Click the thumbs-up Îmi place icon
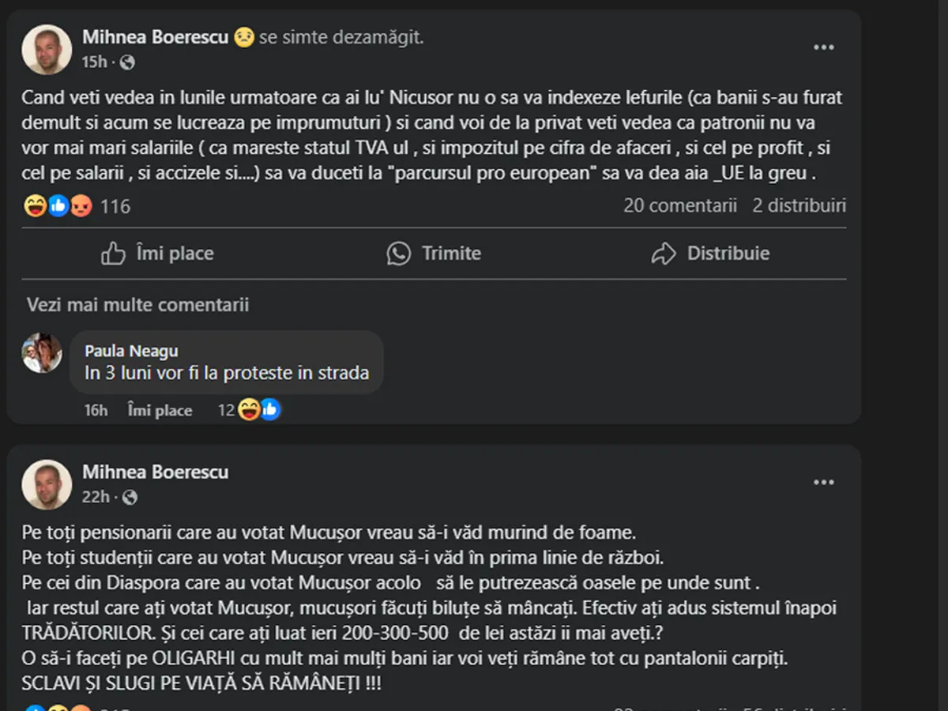The image size is (948, 711). point(113,254)
